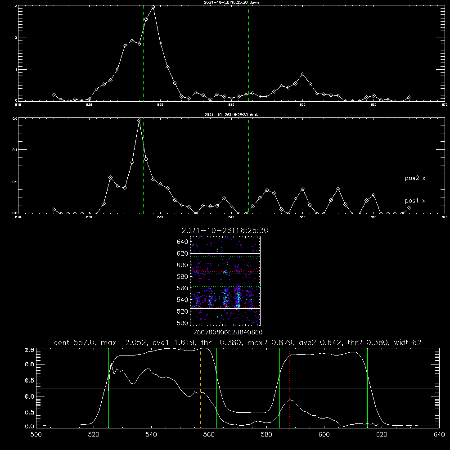Screen dimensions: 450x450
Task: Click the 'max1 2.052' value
Action: [x=123, y=342]
